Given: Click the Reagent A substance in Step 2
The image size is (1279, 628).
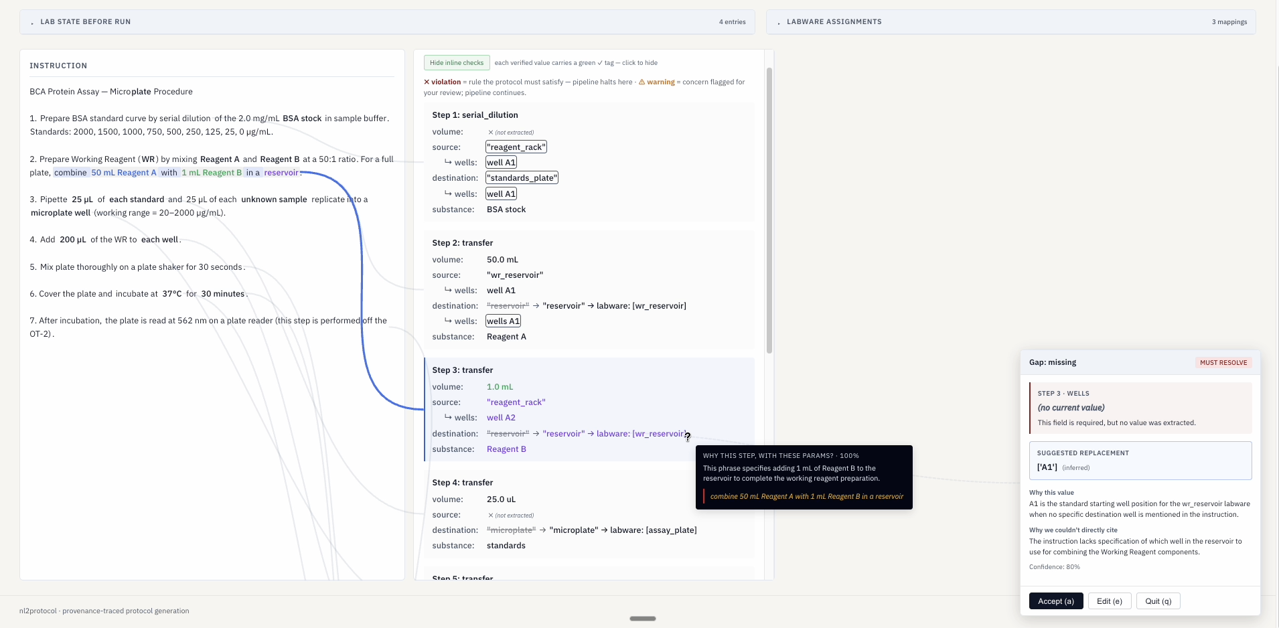Looking at the screenshot, I should pyautogui.click(x=506, y=336).
